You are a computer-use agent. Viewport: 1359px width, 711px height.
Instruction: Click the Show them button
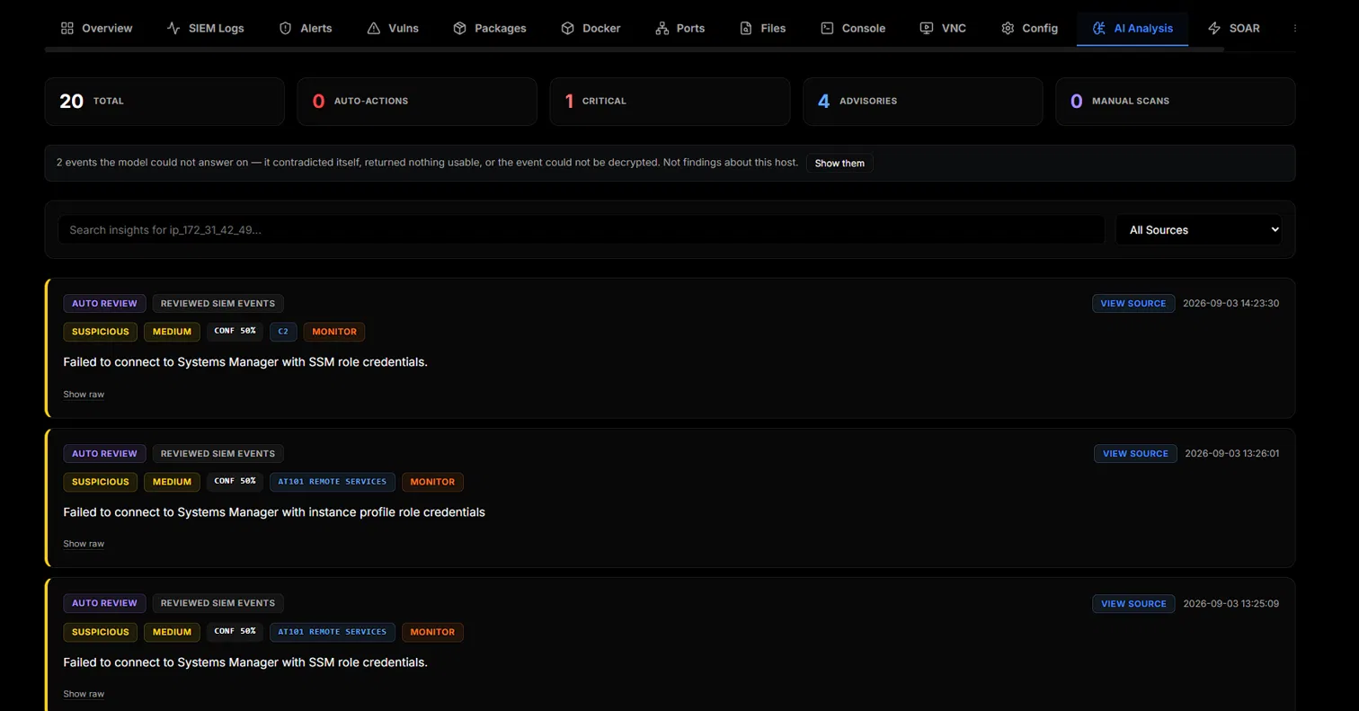tap(839, 163)
